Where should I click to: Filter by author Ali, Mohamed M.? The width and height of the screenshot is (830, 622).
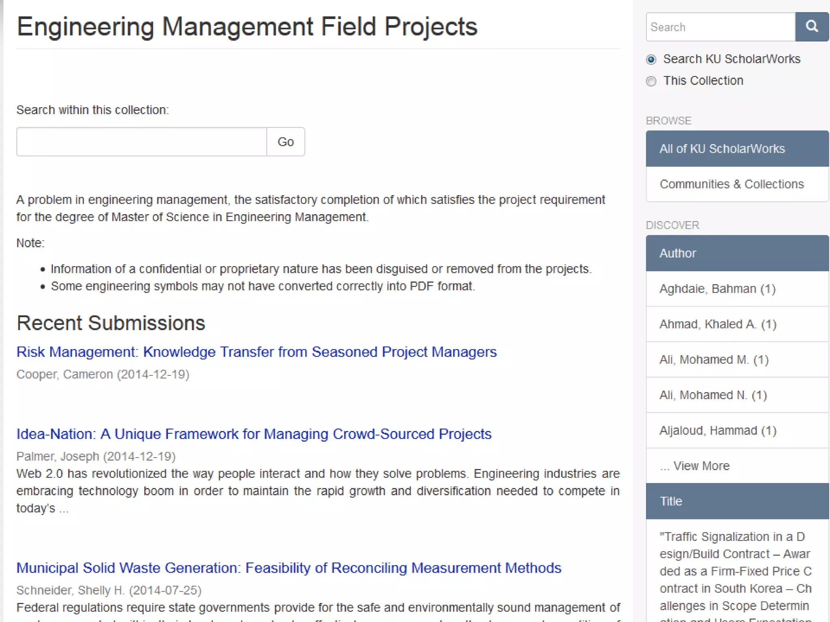pos(714,360)
